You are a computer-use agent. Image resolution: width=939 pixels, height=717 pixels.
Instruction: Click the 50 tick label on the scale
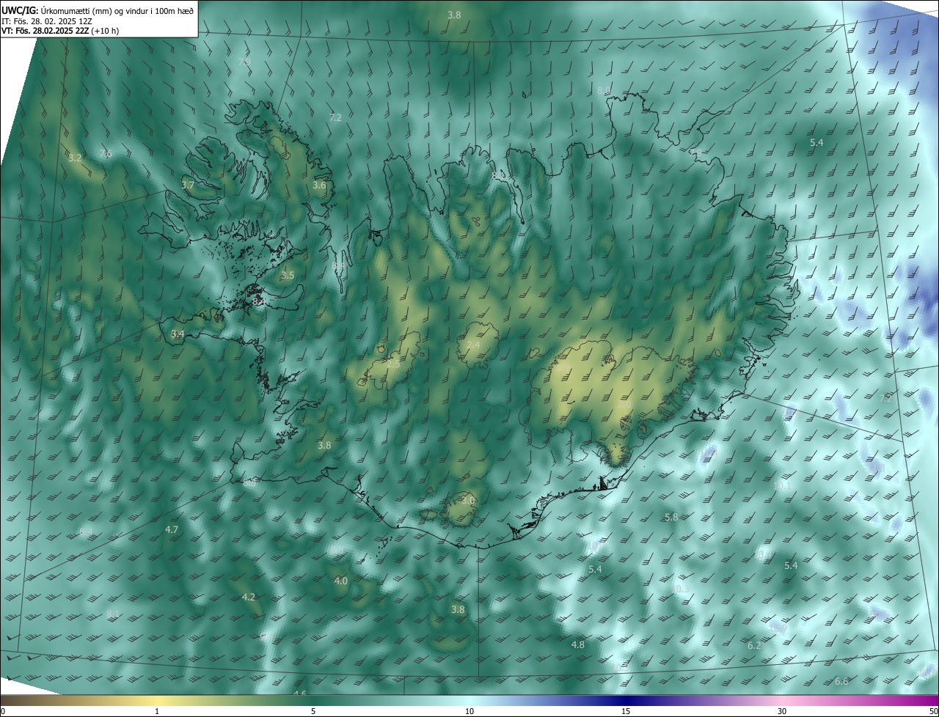click(x=933, y=711)
